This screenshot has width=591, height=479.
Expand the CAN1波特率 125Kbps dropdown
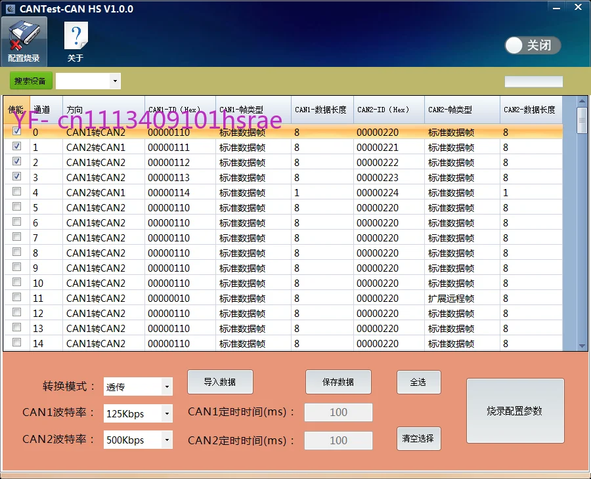(167, 413)
